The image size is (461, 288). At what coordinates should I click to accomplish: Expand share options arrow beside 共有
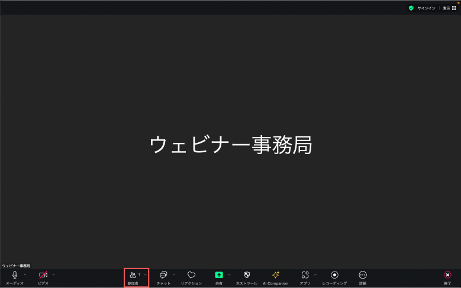[229, 274]
